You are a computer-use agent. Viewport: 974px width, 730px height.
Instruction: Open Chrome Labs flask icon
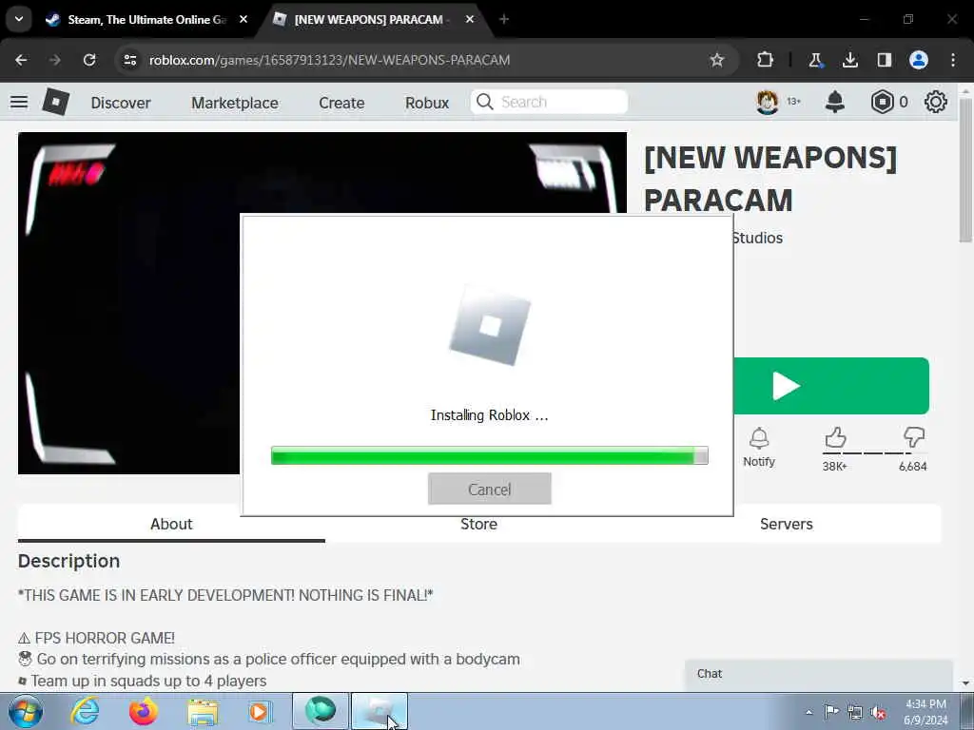(815, 60)
